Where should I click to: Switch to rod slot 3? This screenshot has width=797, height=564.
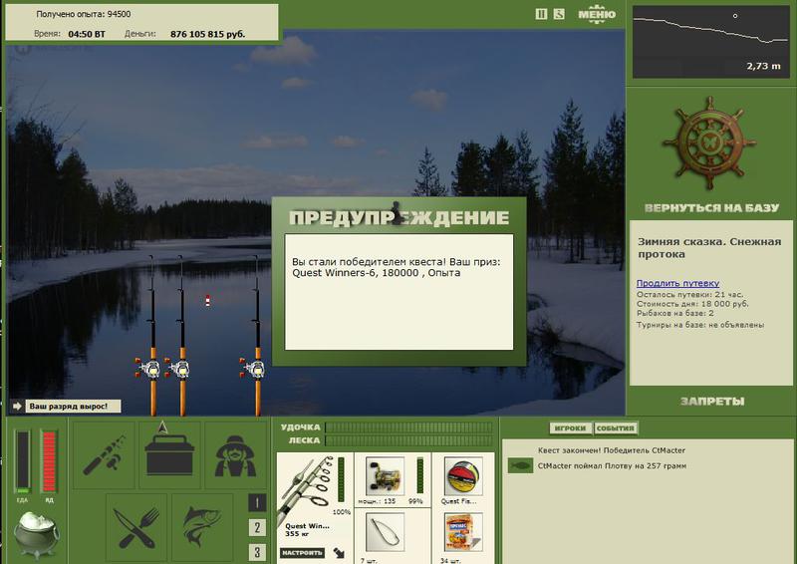tap(257, 552)
